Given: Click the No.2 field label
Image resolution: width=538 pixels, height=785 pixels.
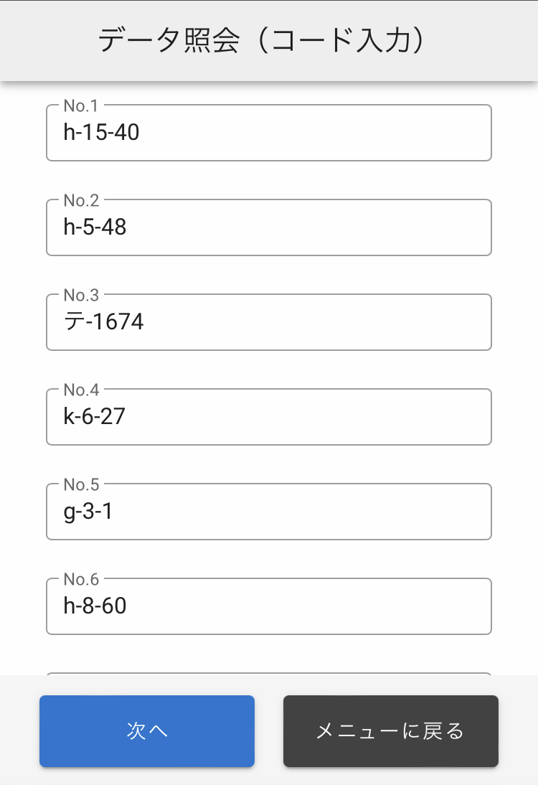Looking at the screenshot, I should [x=81, y=201].
